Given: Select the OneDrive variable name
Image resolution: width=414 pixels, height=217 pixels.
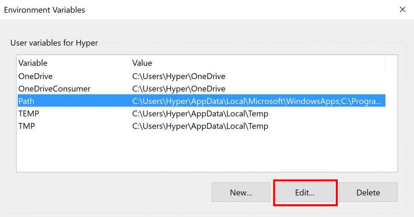Looking at the screenshot, I should (35, 76).
